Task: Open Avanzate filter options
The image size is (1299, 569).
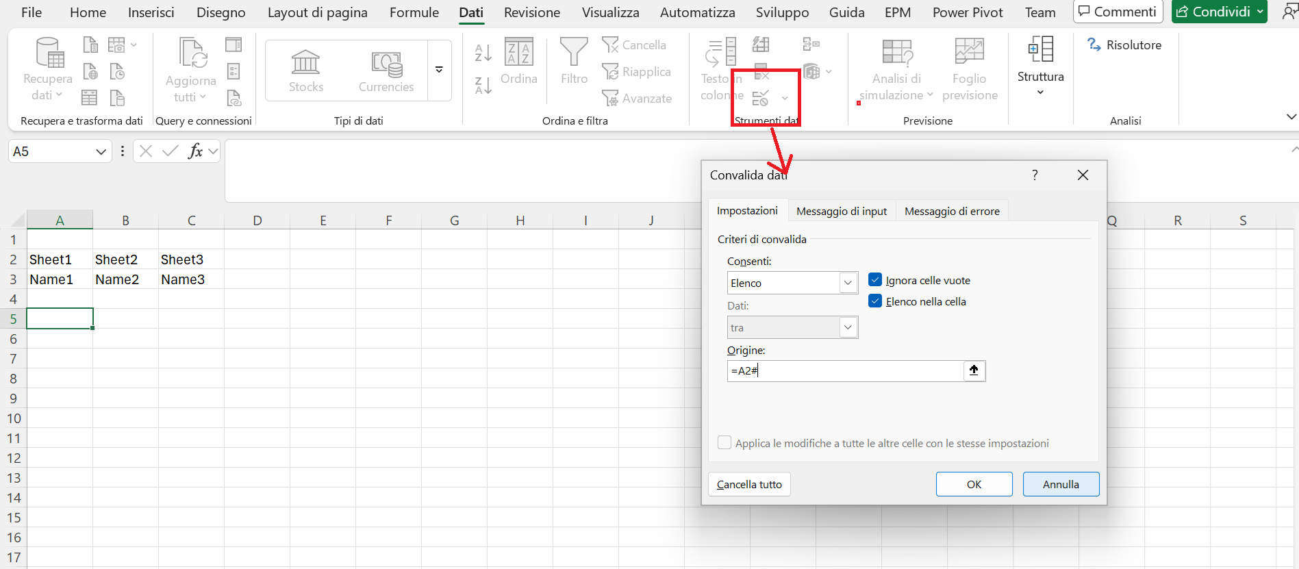Action: click(x=637, y=99)
